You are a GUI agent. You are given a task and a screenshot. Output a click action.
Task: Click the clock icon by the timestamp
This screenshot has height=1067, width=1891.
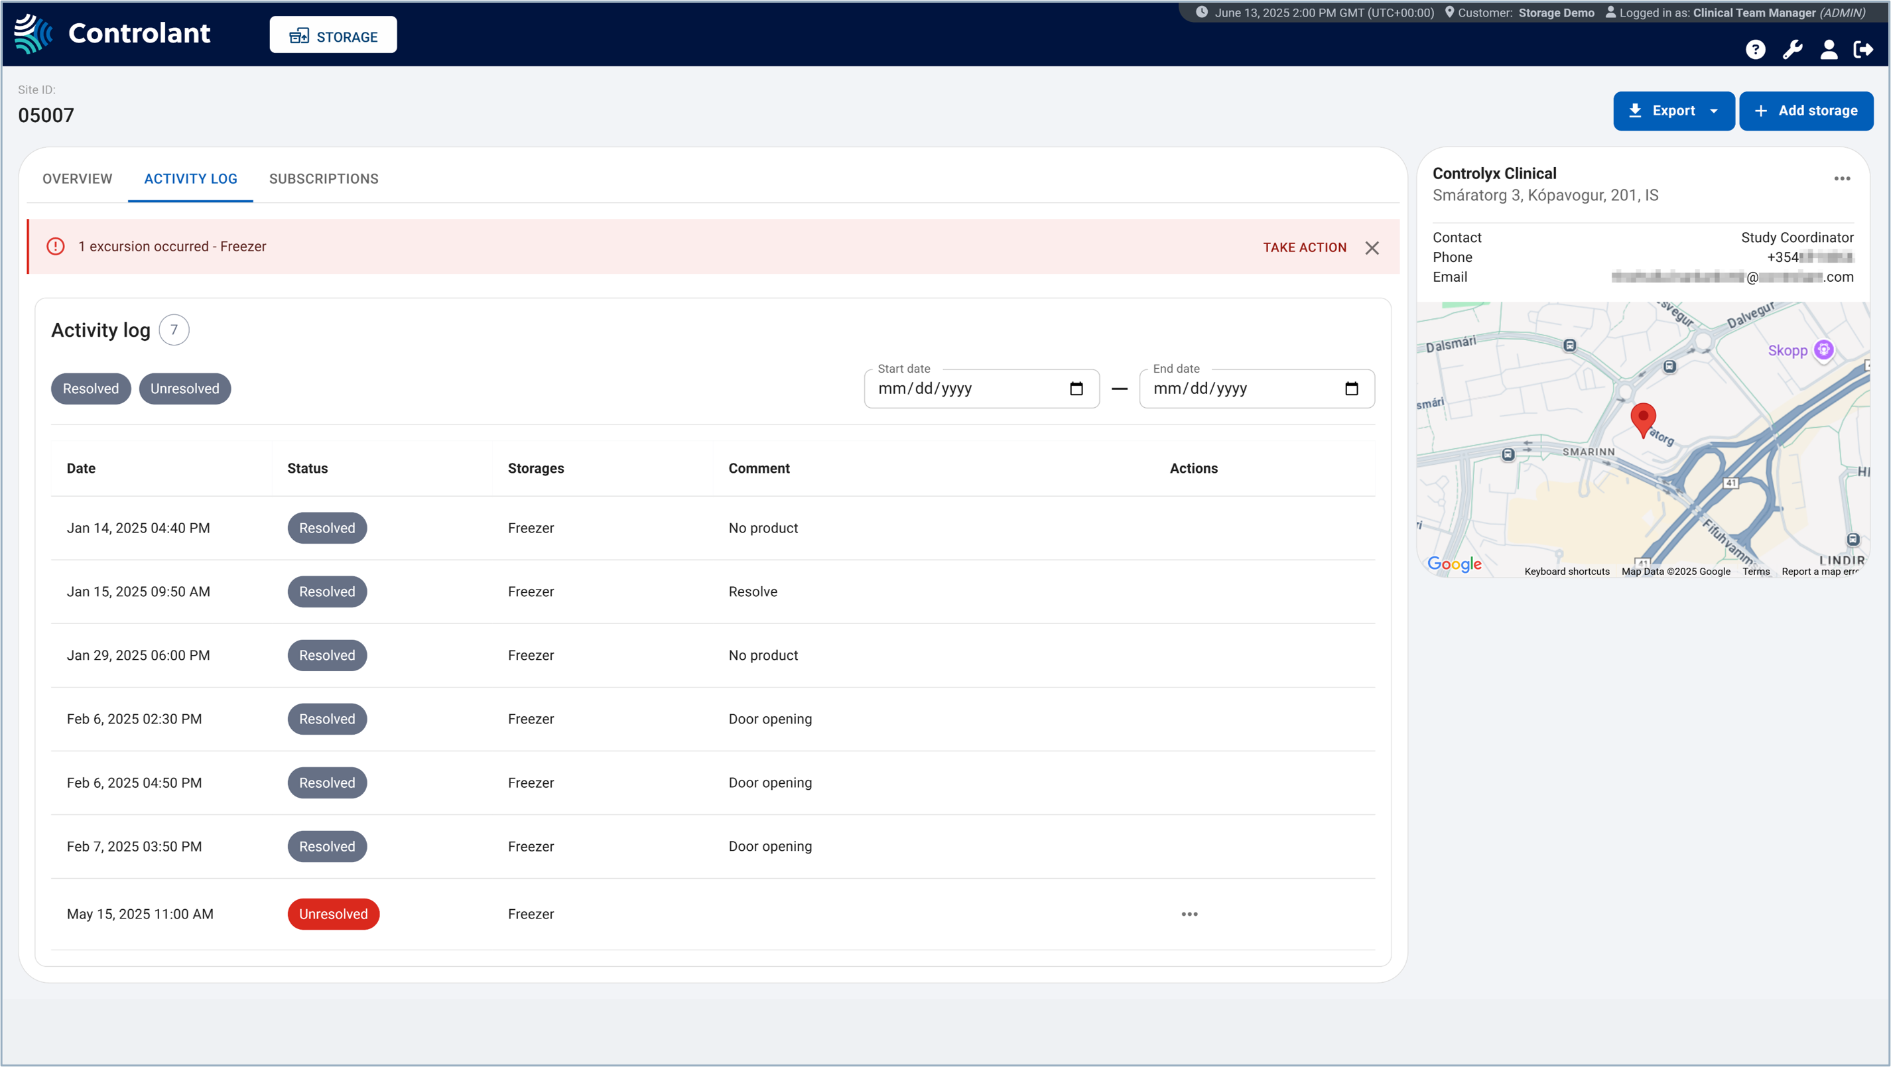click(1202, 12)
